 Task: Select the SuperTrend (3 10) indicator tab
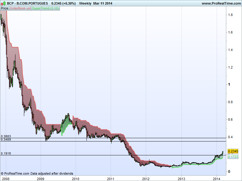(x=46, y=8)
